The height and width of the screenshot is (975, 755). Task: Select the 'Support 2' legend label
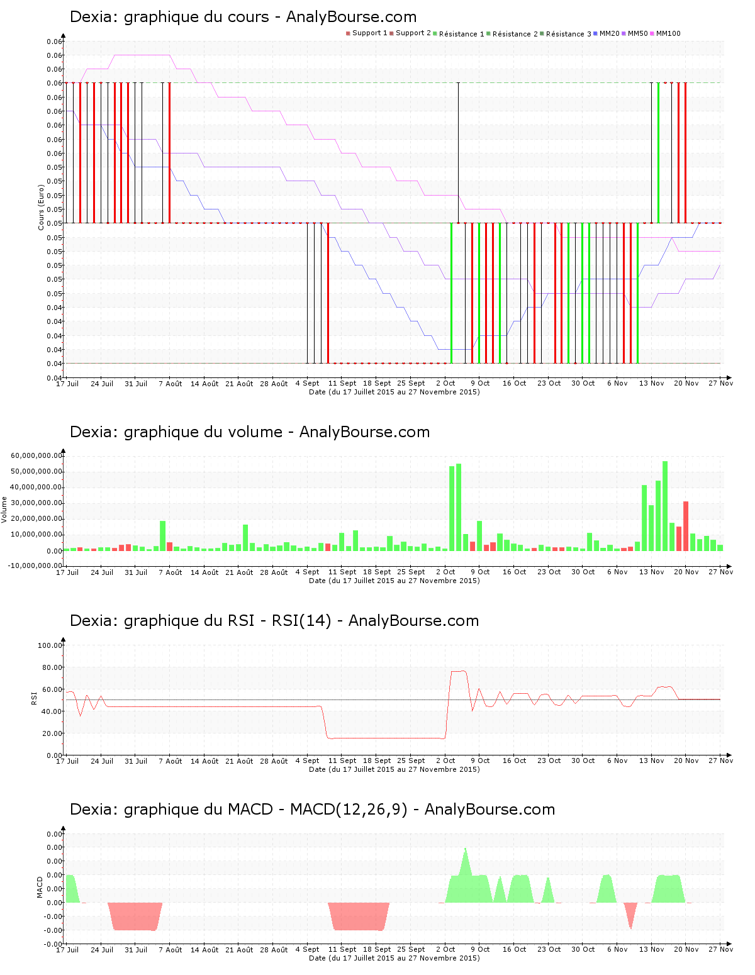[x=413, y=33]
